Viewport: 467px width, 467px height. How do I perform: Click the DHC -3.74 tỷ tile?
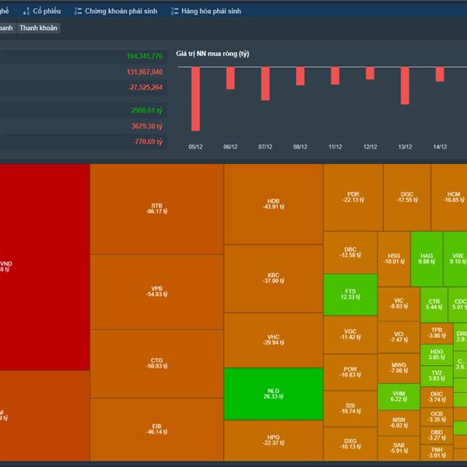(x=437, y=397)
